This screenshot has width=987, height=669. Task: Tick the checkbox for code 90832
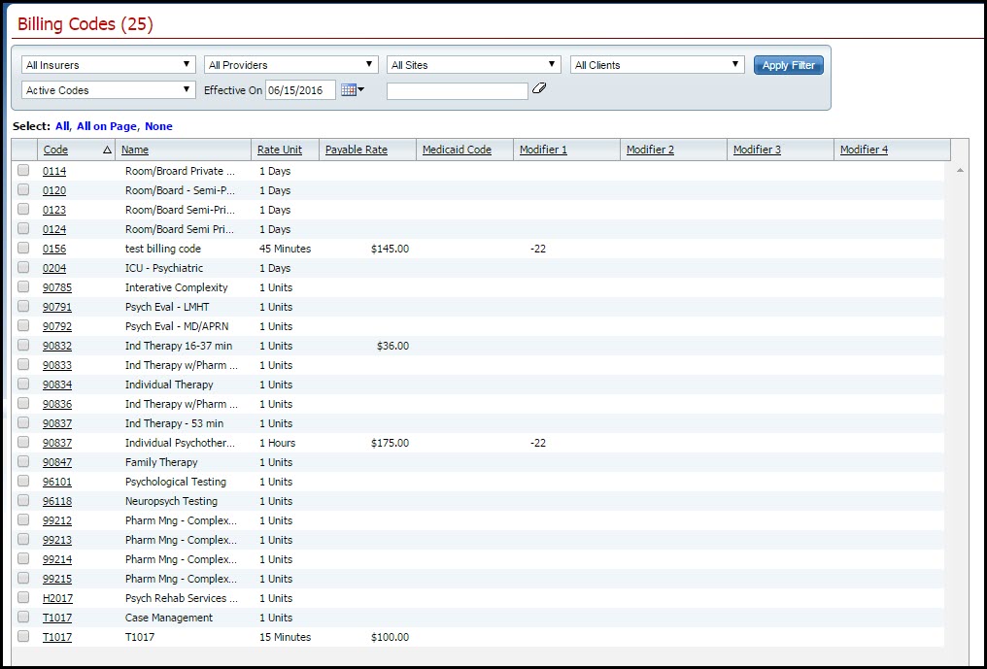pos(23,346)
